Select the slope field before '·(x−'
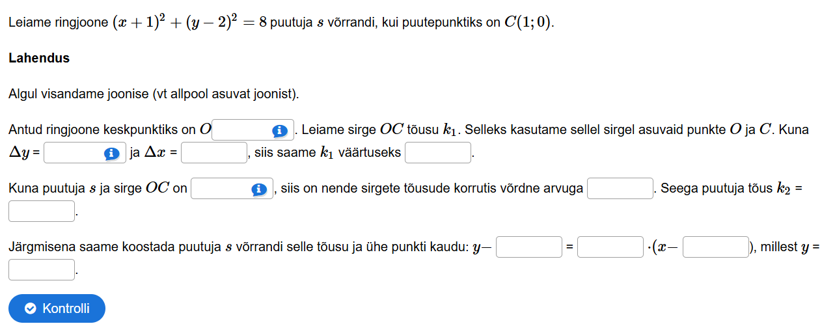 click(x=610, y=247)
